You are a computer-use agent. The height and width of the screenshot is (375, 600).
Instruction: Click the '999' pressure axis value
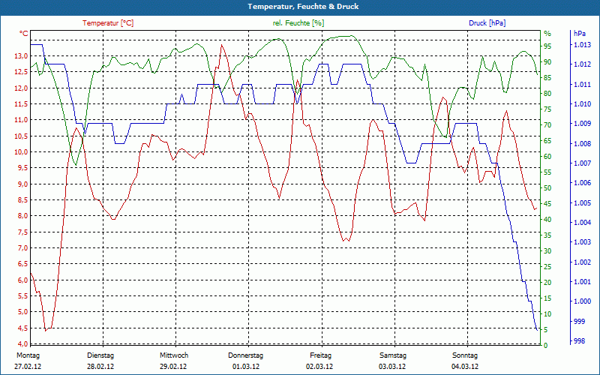[x=579, y=321]
